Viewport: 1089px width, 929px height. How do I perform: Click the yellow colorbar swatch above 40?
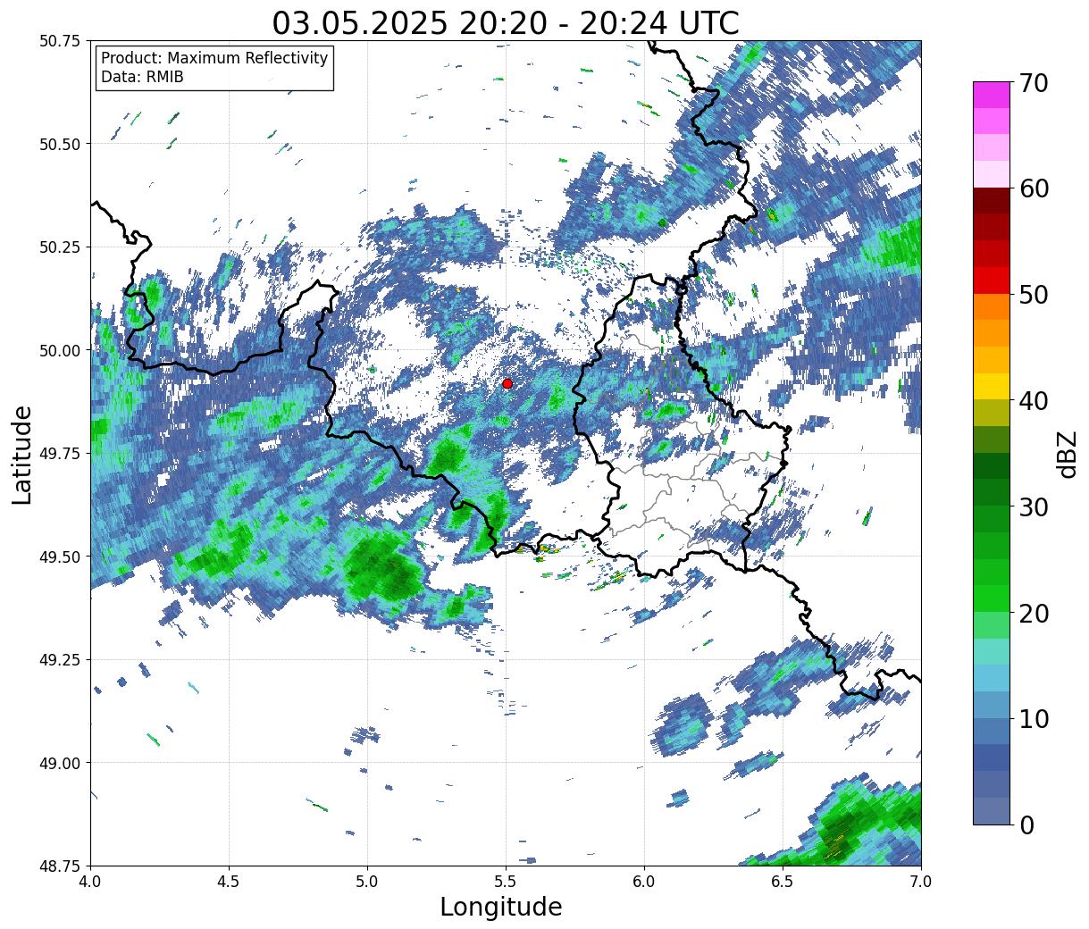point(991,387)
